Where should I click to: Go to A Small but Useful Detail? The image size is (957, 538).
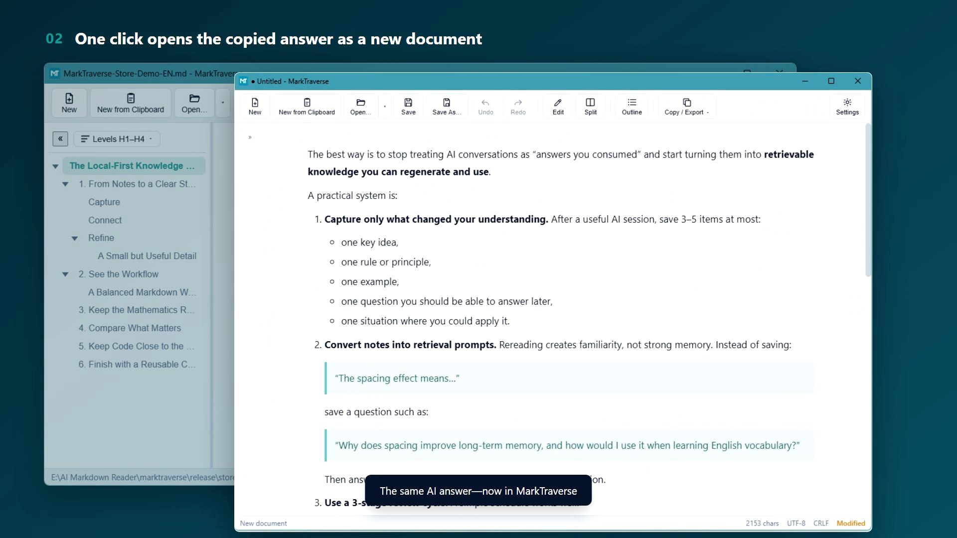[x=147, y=256]
